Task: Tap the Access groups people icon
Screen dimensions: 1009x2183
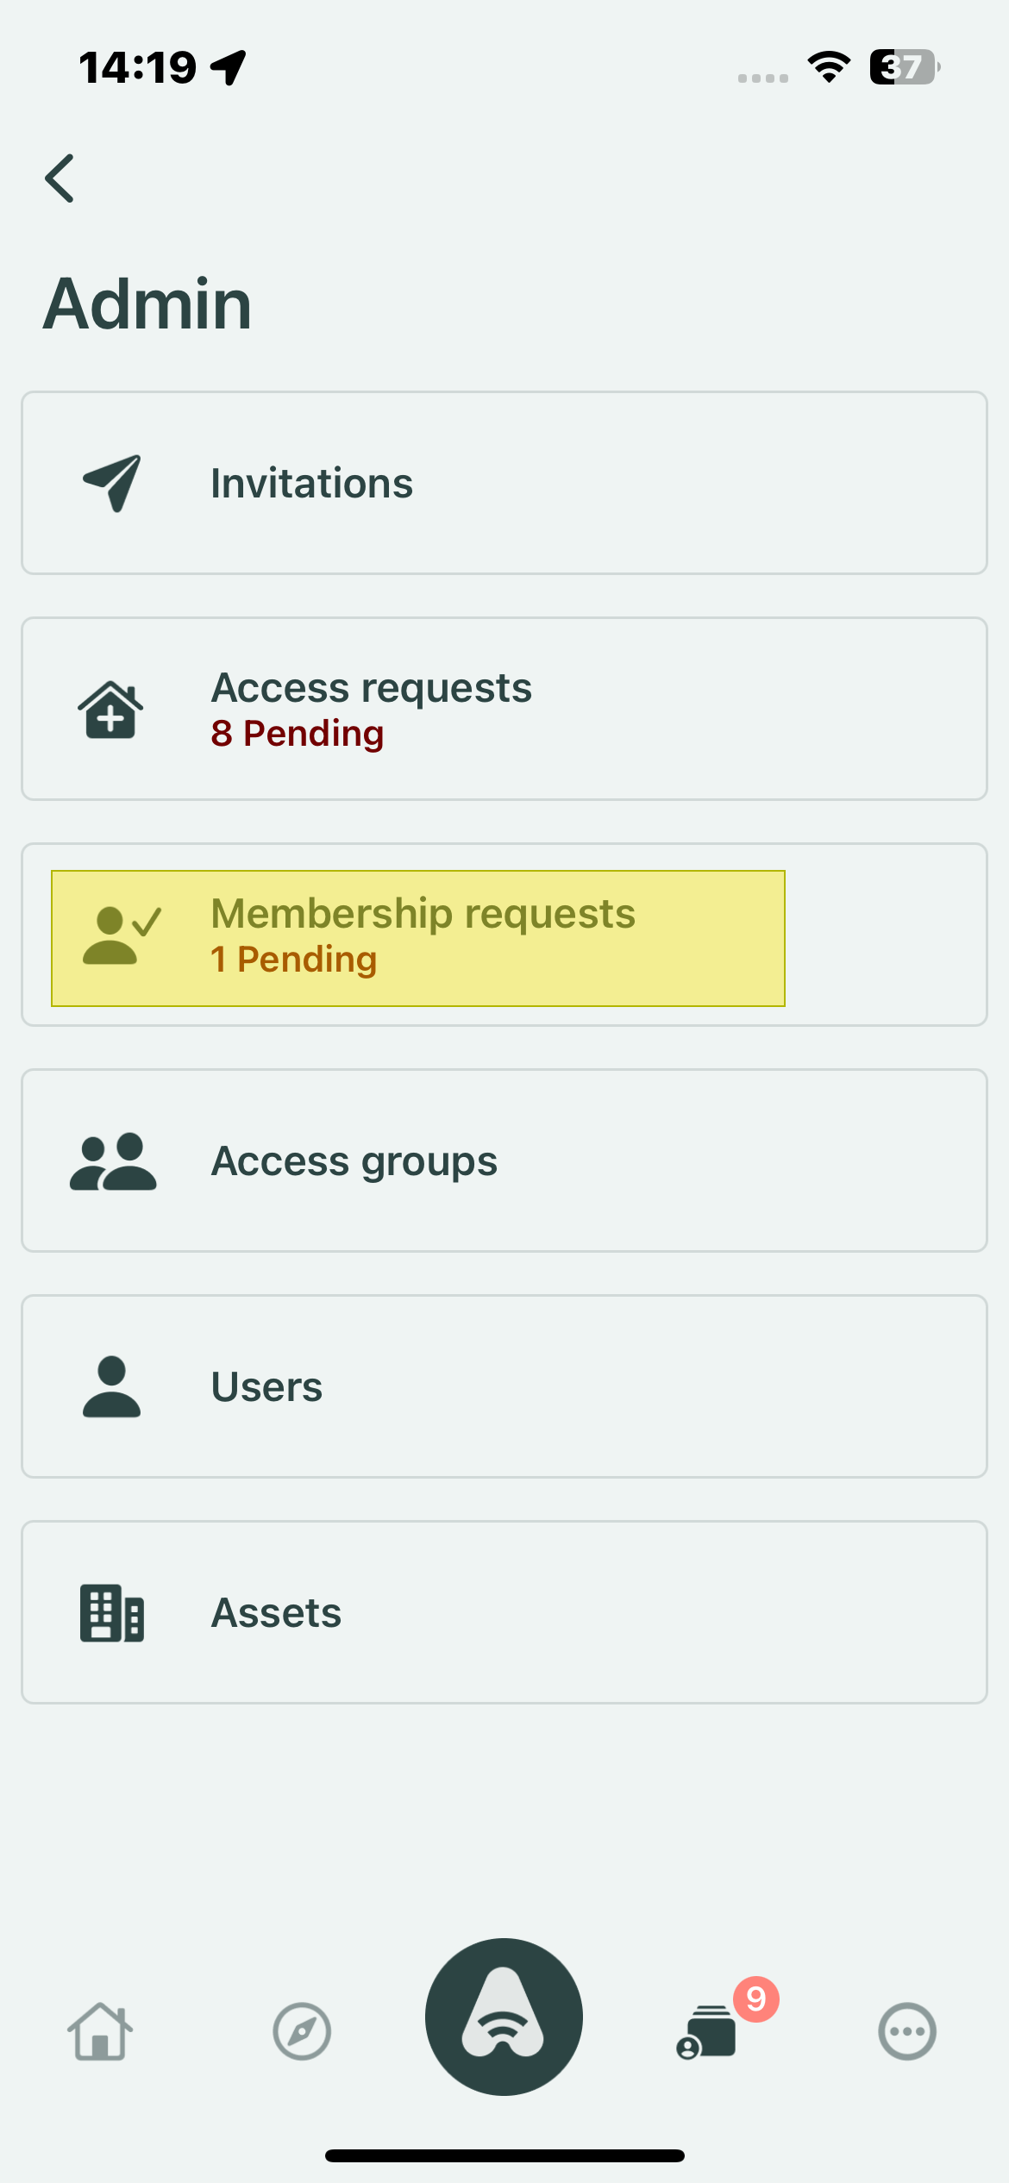Action: coord(113,1161)
